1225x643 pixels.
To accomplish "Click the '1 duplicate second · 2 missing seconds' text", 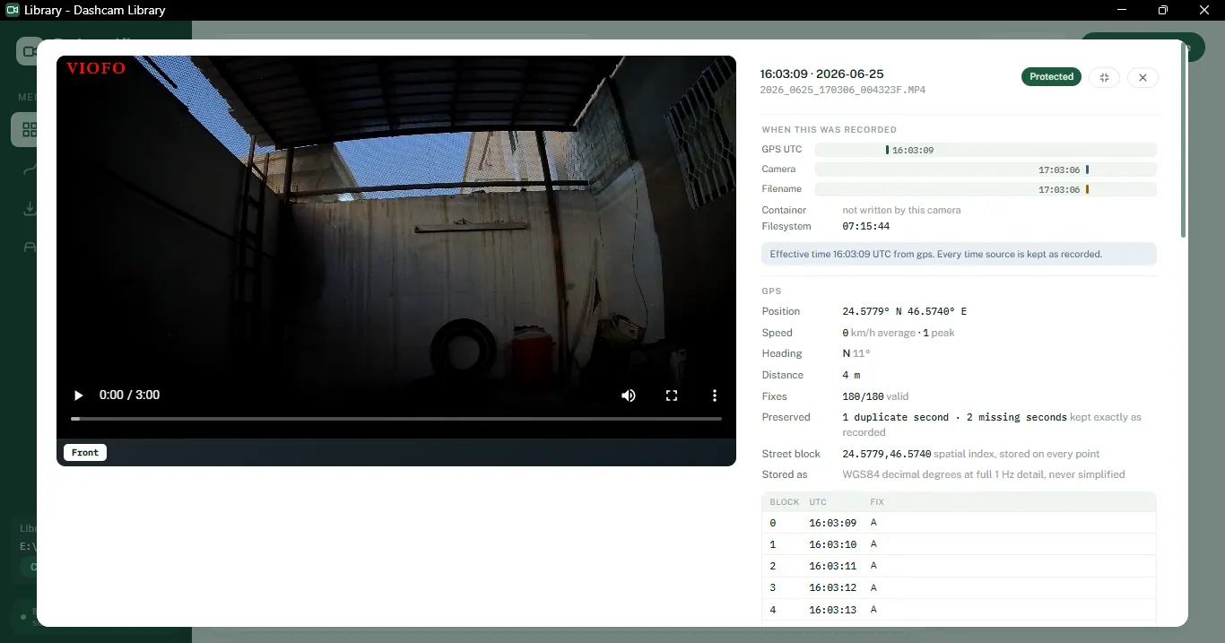I will (x=954, y=417).
